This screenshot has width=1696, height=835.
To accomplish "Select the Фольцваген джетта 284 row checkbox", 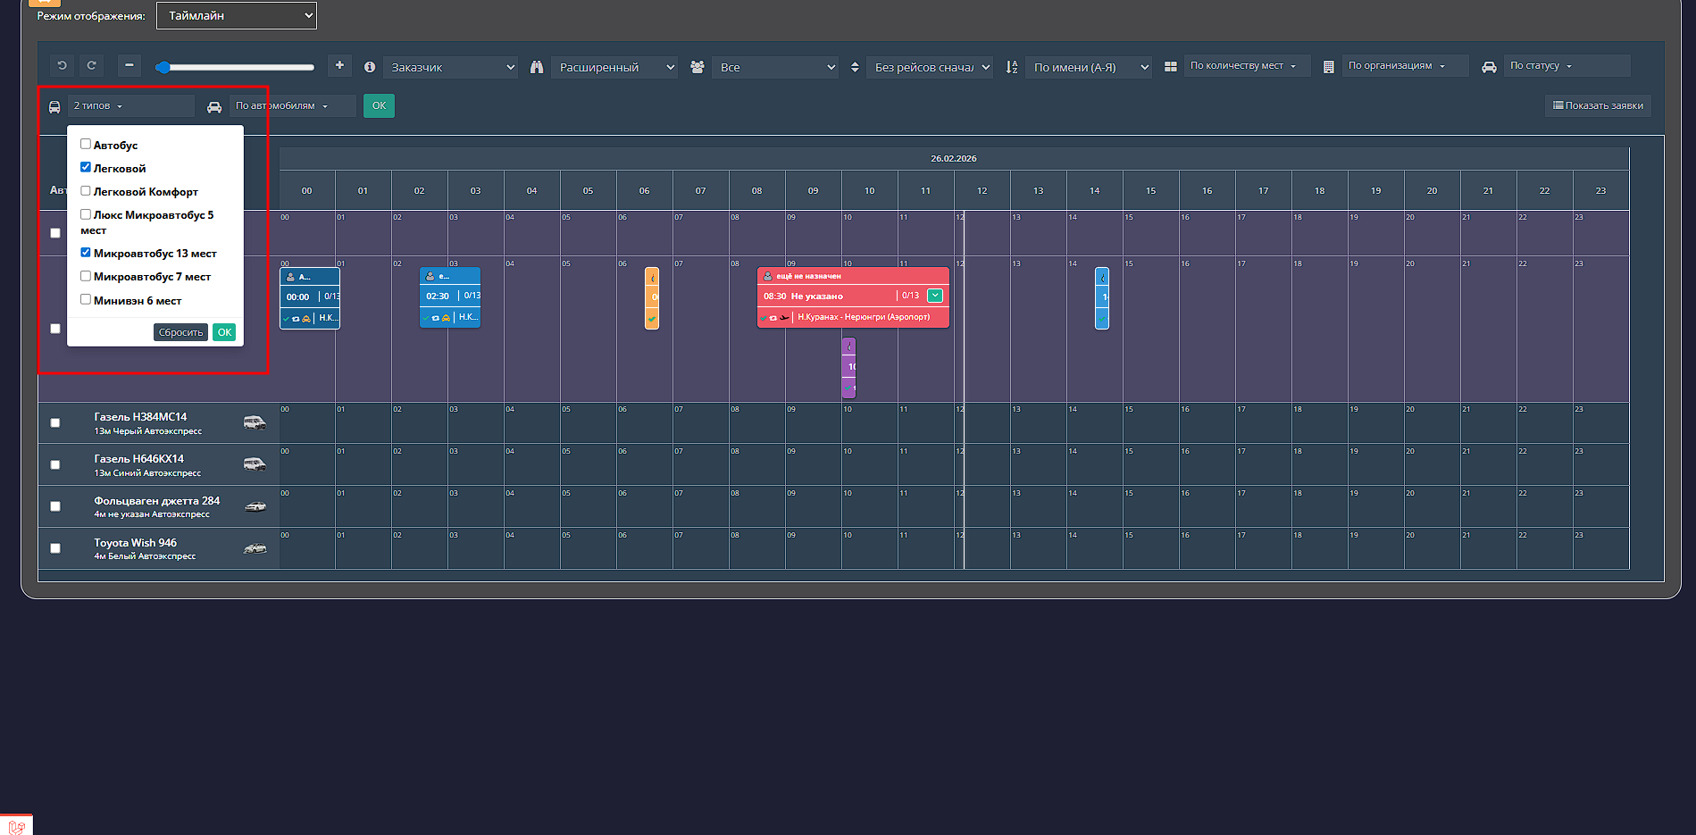I will pos(55,506).
